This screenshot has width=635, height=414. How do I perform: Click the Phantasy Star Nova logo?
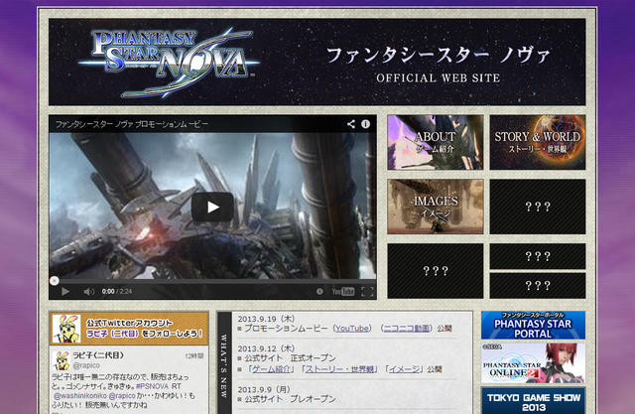(168, 62)
